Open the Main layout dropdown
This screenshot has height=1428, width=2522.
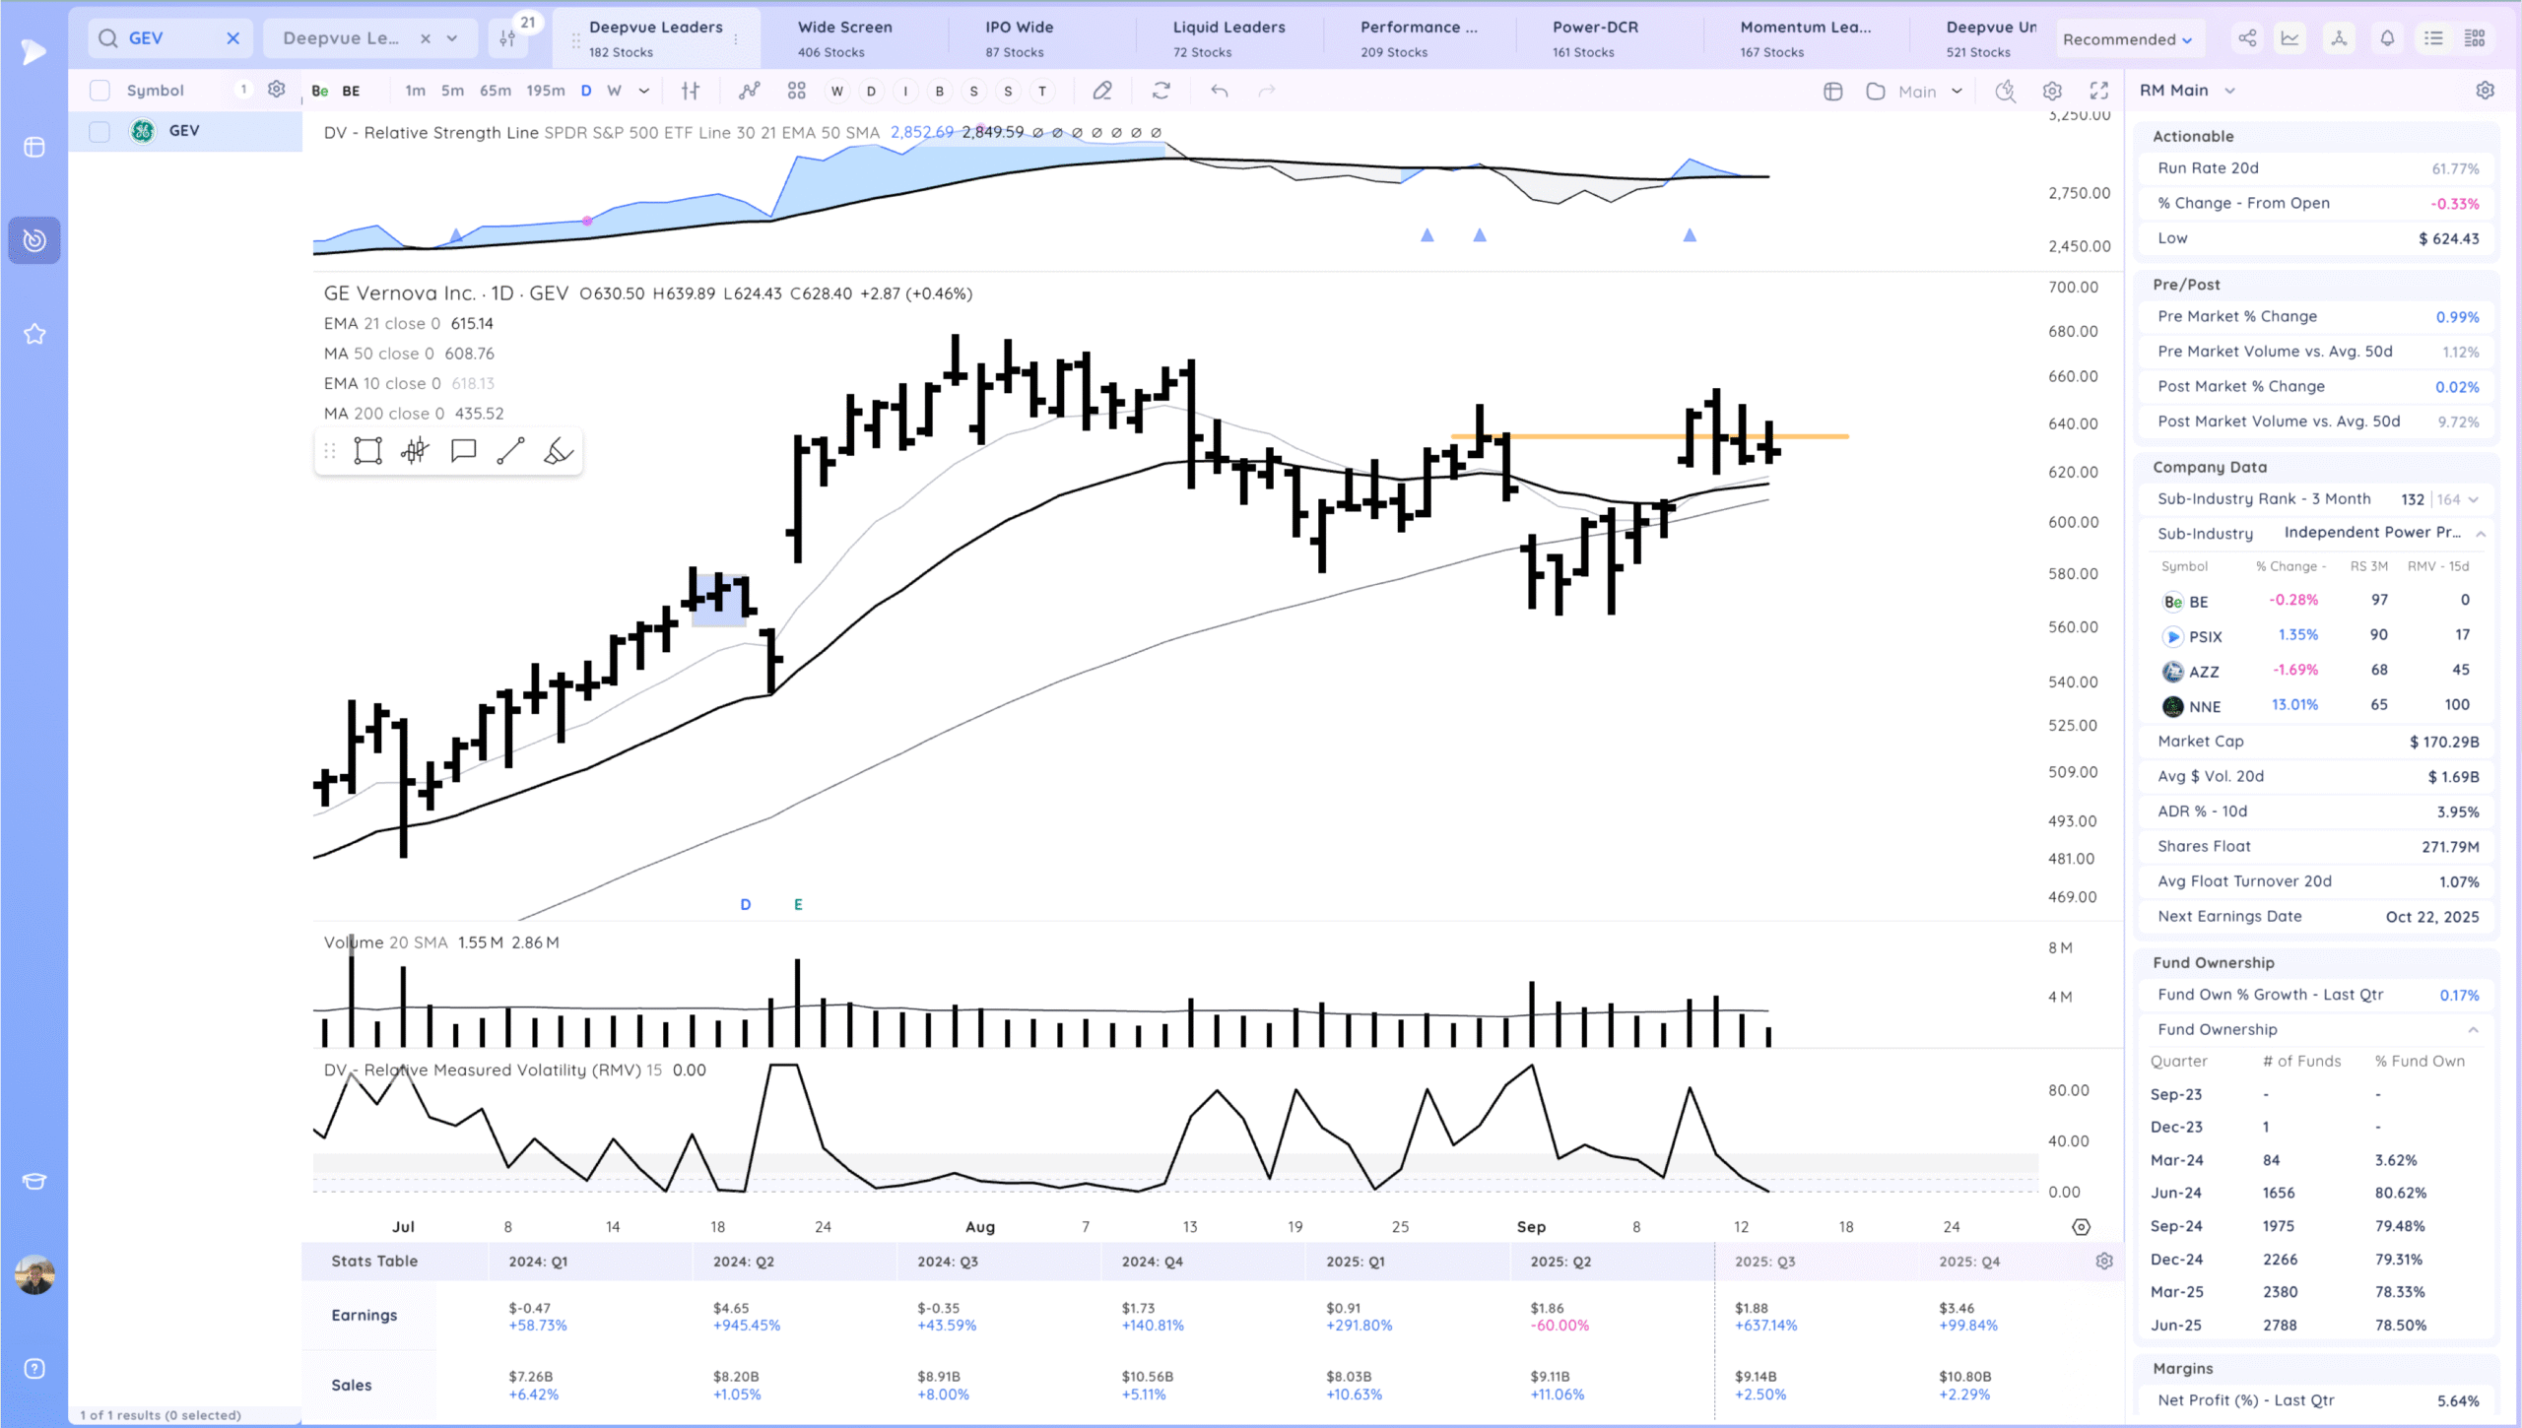(1928, 92)
